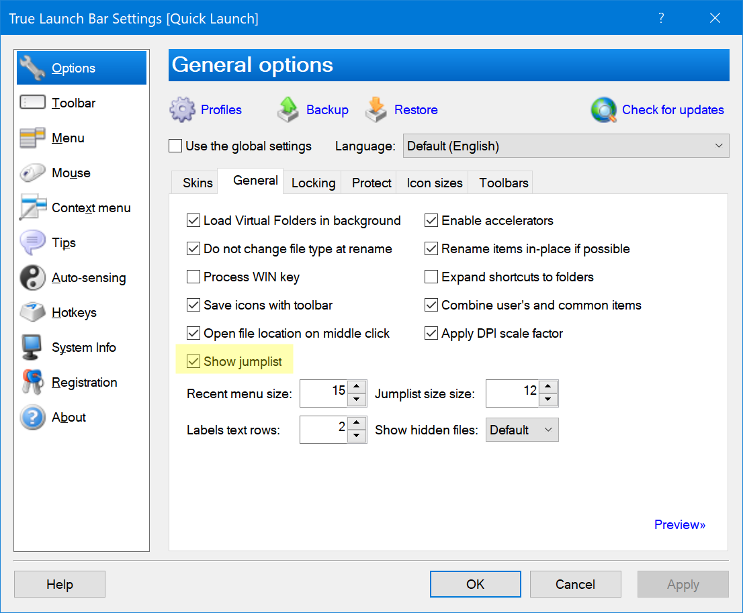
Task: Click the Check for updates globe icon
Action: coord(603,110)
